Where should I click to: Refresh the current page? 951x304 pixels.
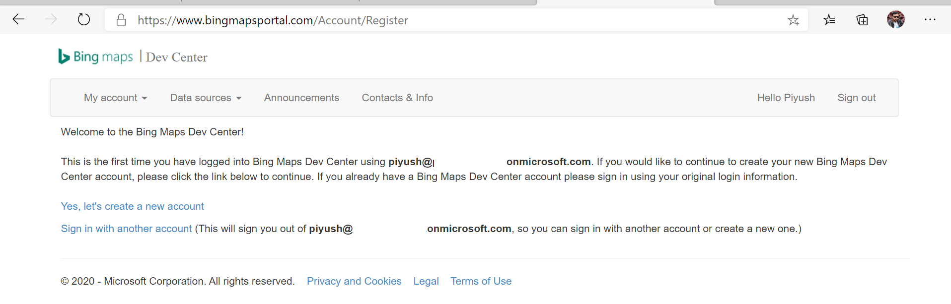[83, 19]
